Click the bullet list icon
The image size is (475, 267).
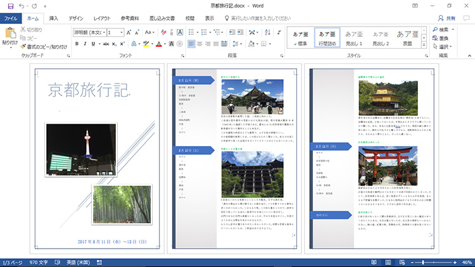[x=192, y=32]
